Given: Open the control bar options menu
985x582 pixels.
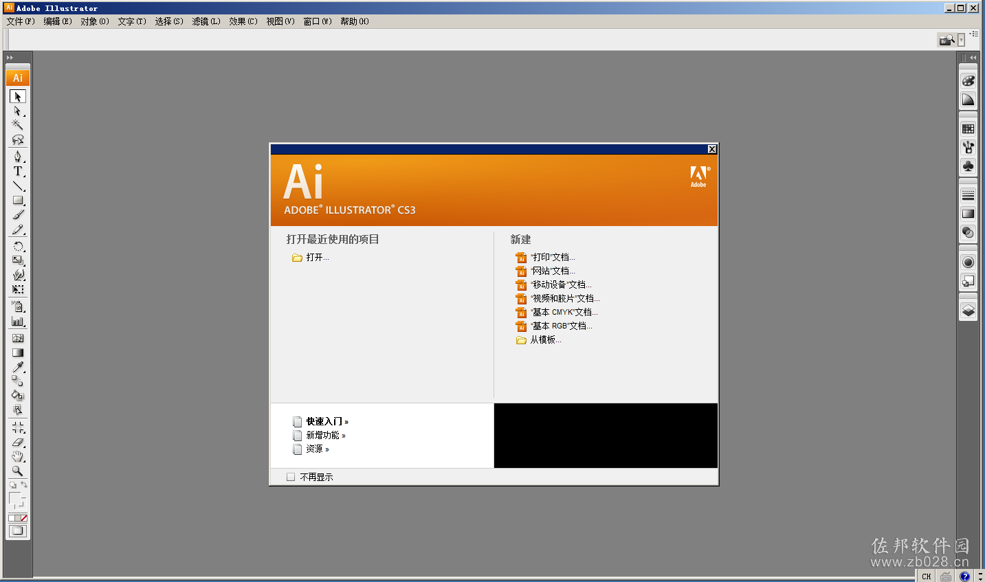Looking at the screenshot, I should coord(974,33).
